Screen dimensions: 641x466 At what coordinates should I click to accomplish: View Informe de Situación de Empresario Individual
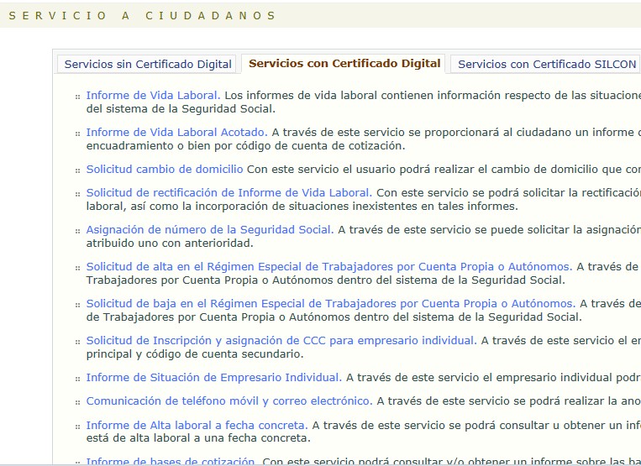[213, 378]
